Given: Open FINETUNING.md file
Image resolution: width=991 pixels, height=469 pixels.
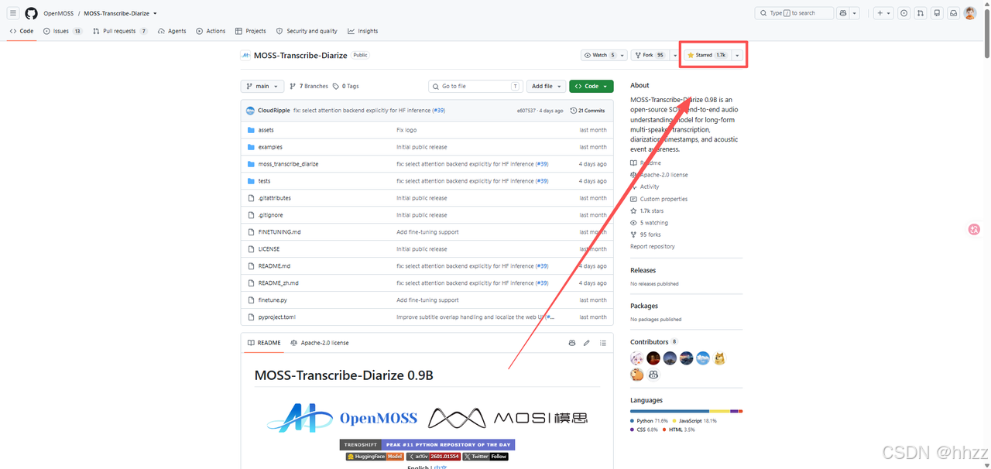Looking at the screenshot, I should pyautogui.click(x=279, y=232).
